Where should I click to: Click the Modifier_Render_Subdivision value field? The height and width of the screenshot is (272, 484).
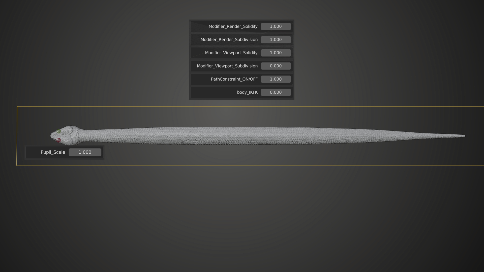click(x=276, y=40)
